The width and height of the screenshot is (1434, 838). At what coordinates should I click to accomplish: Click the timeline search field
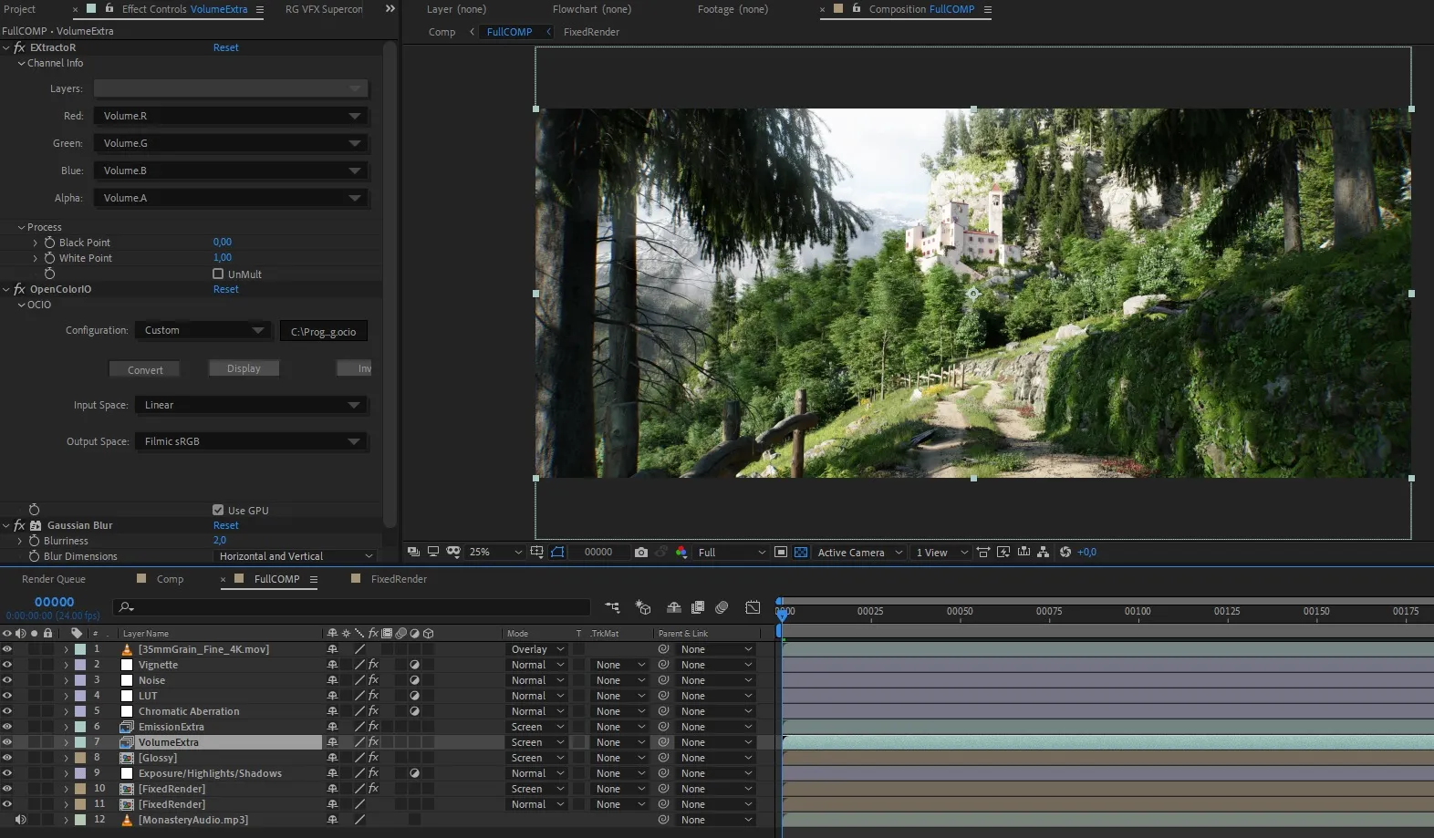coord(351,607)
